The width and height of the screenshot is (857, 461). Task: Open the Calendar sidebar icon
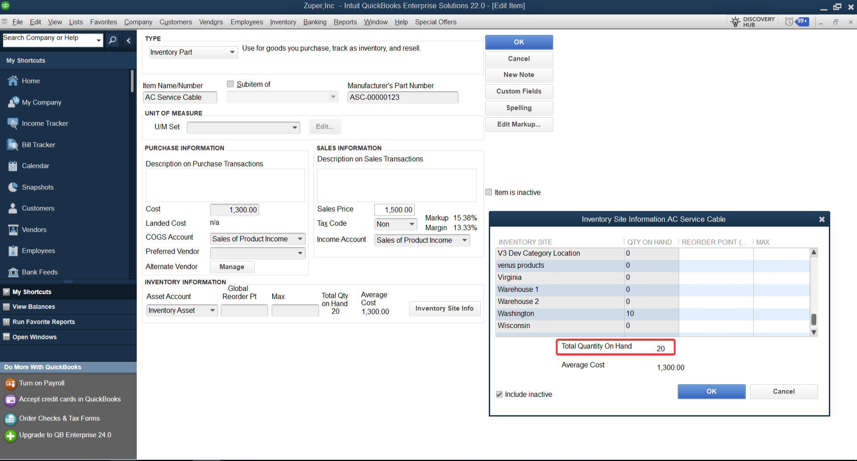(13, 166)
